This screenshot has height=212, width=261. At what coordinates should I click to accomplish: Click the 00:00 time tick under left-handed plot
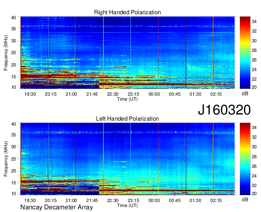pyautogui.click(x=154, y=200)
